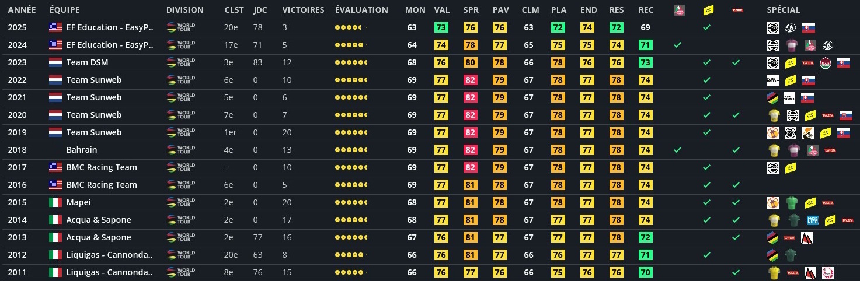Click the kangaroo badge in the 2019 row

[809, 132]
